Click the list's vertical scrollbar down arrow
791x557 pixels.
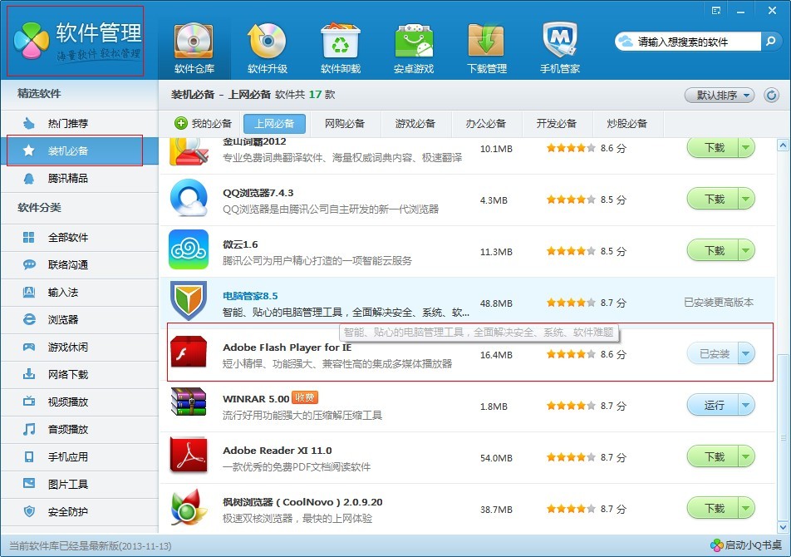click(x=783, y=527)
